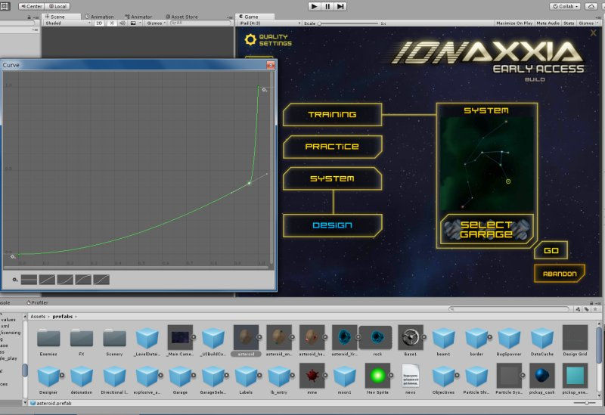Click Quality Settings gear in the game
605x415 pixels.
click(x=250, y=39)
